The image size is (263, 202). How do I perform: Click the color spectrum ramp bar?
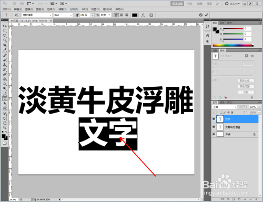tap(233, 45)
